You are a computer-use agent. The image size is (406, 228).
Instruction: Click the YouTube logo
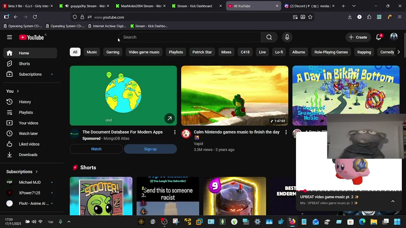31,37
